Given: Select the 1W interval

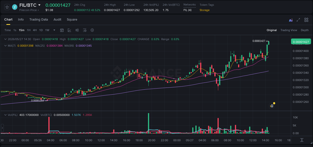Looking at the screenshot, I should pos(47,30).
